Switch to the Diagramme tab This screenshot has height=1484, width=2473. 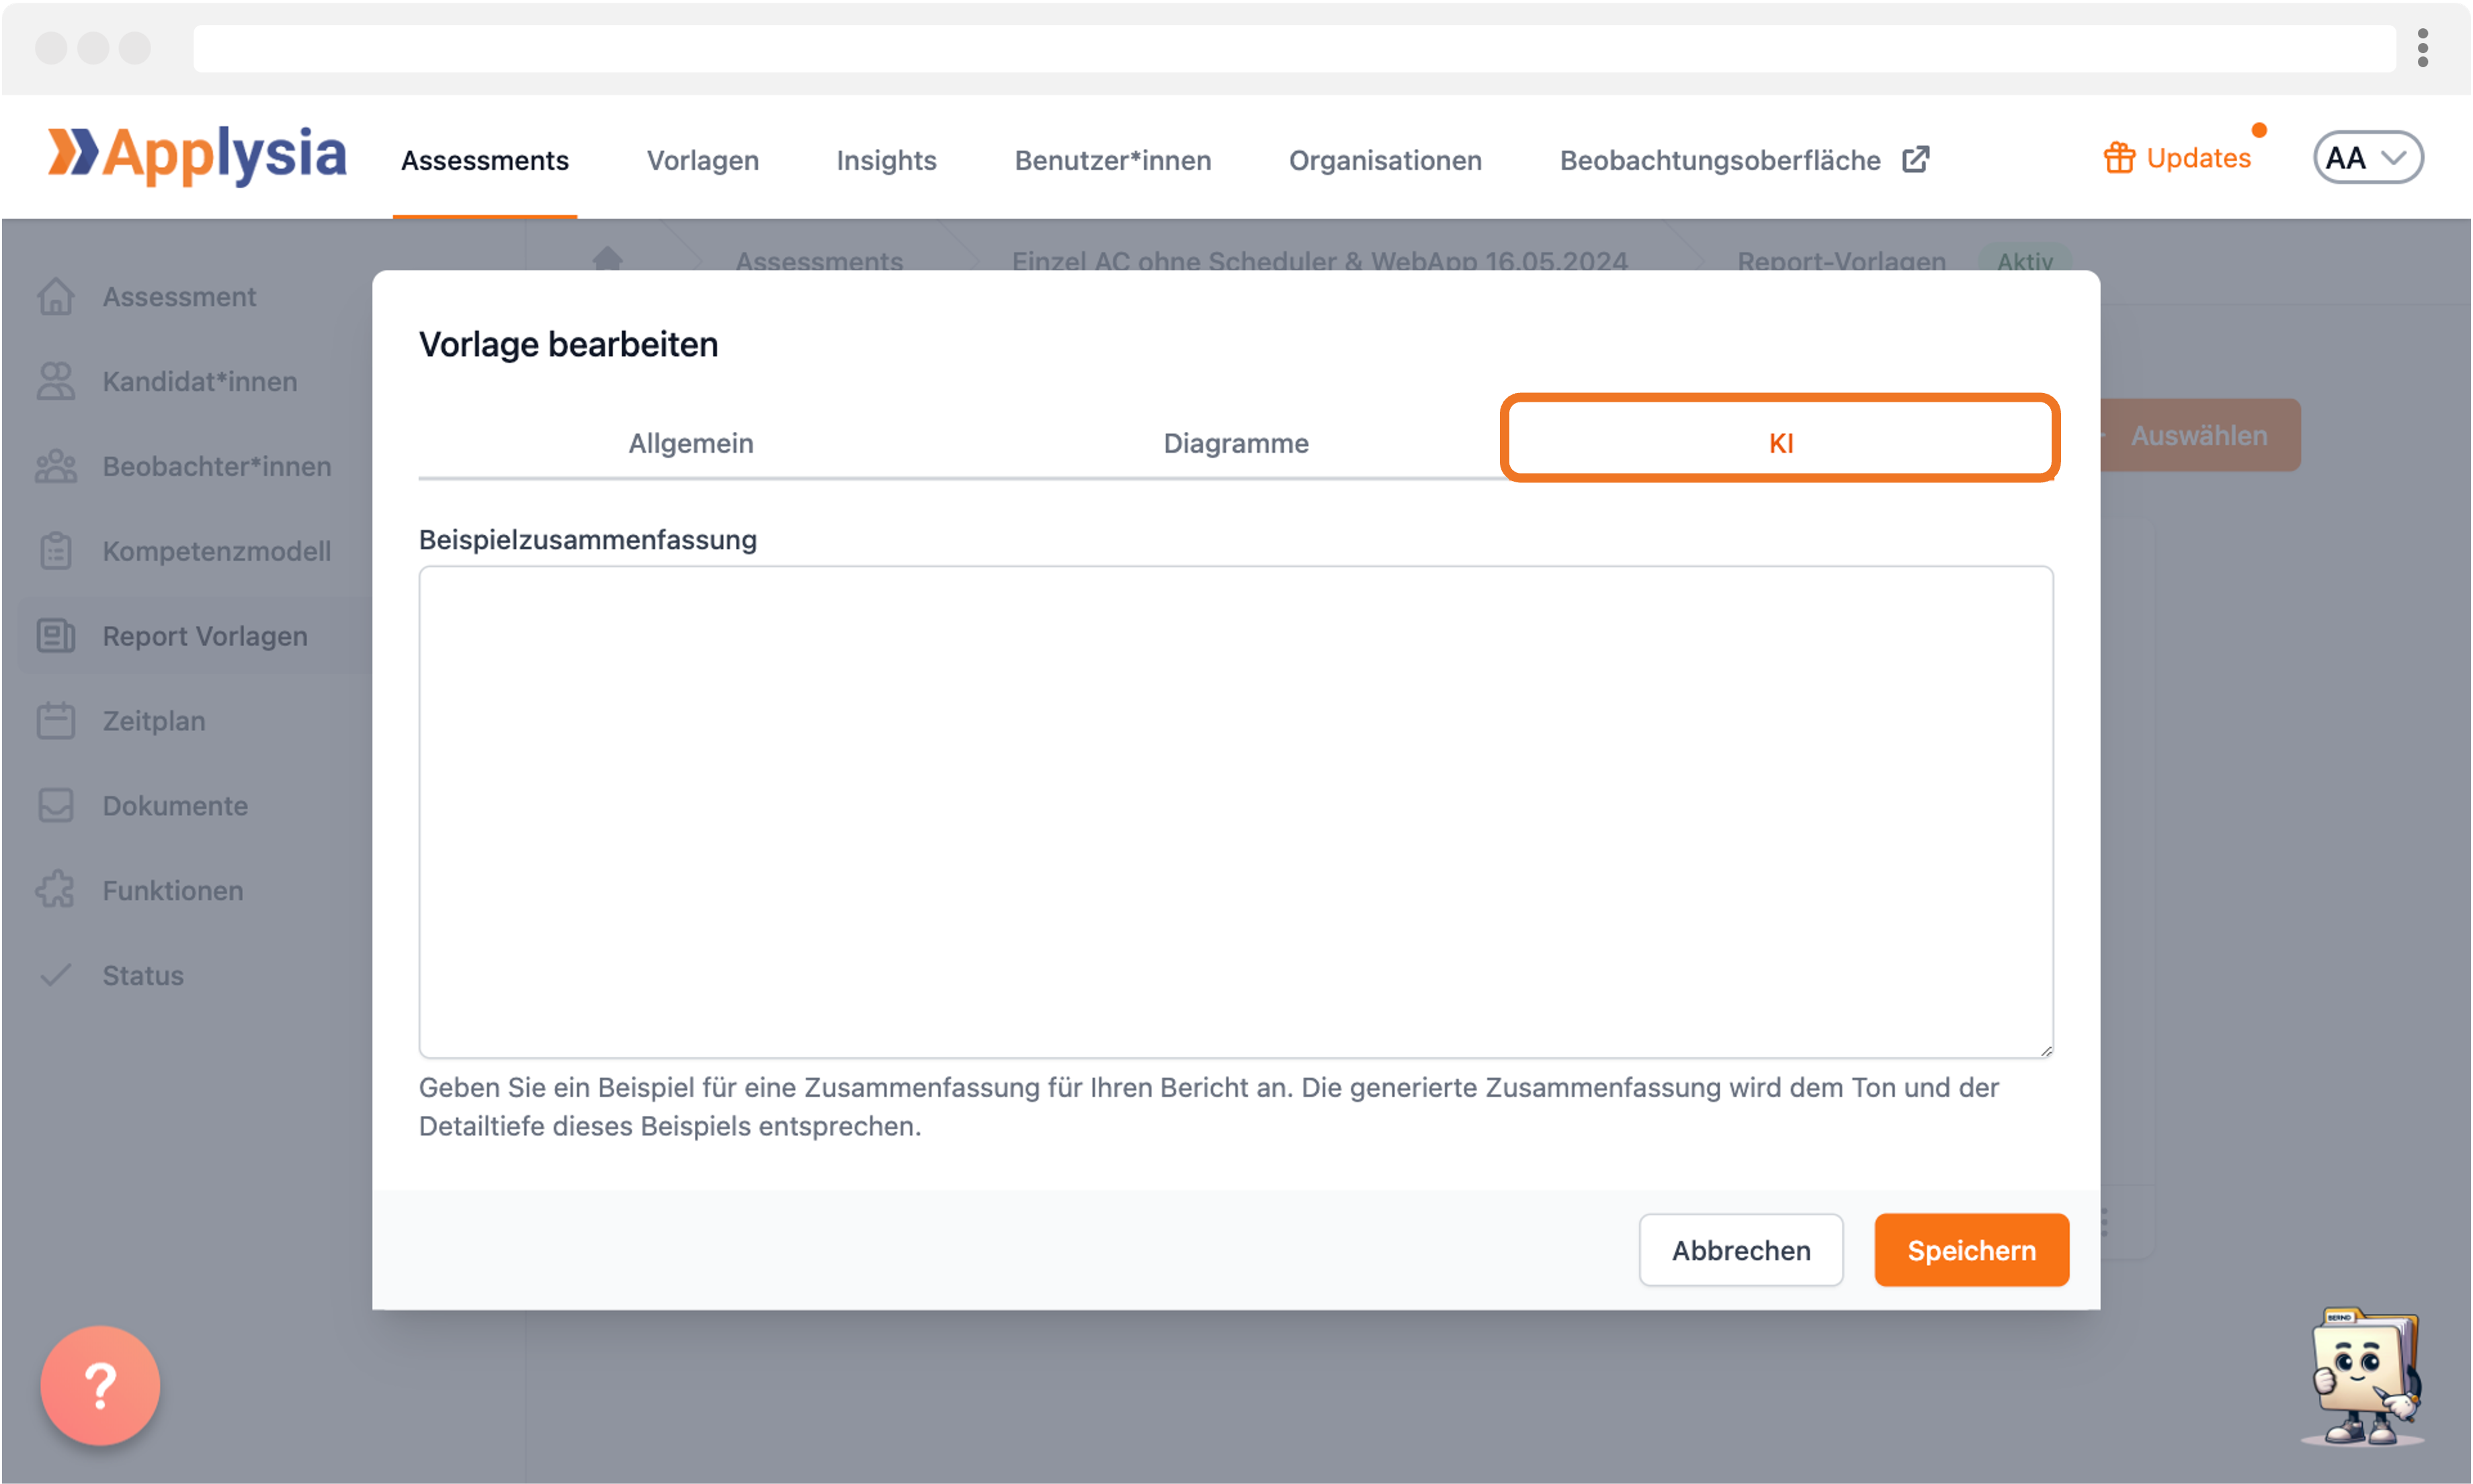pyautogui.click(x=1236, y=443)
